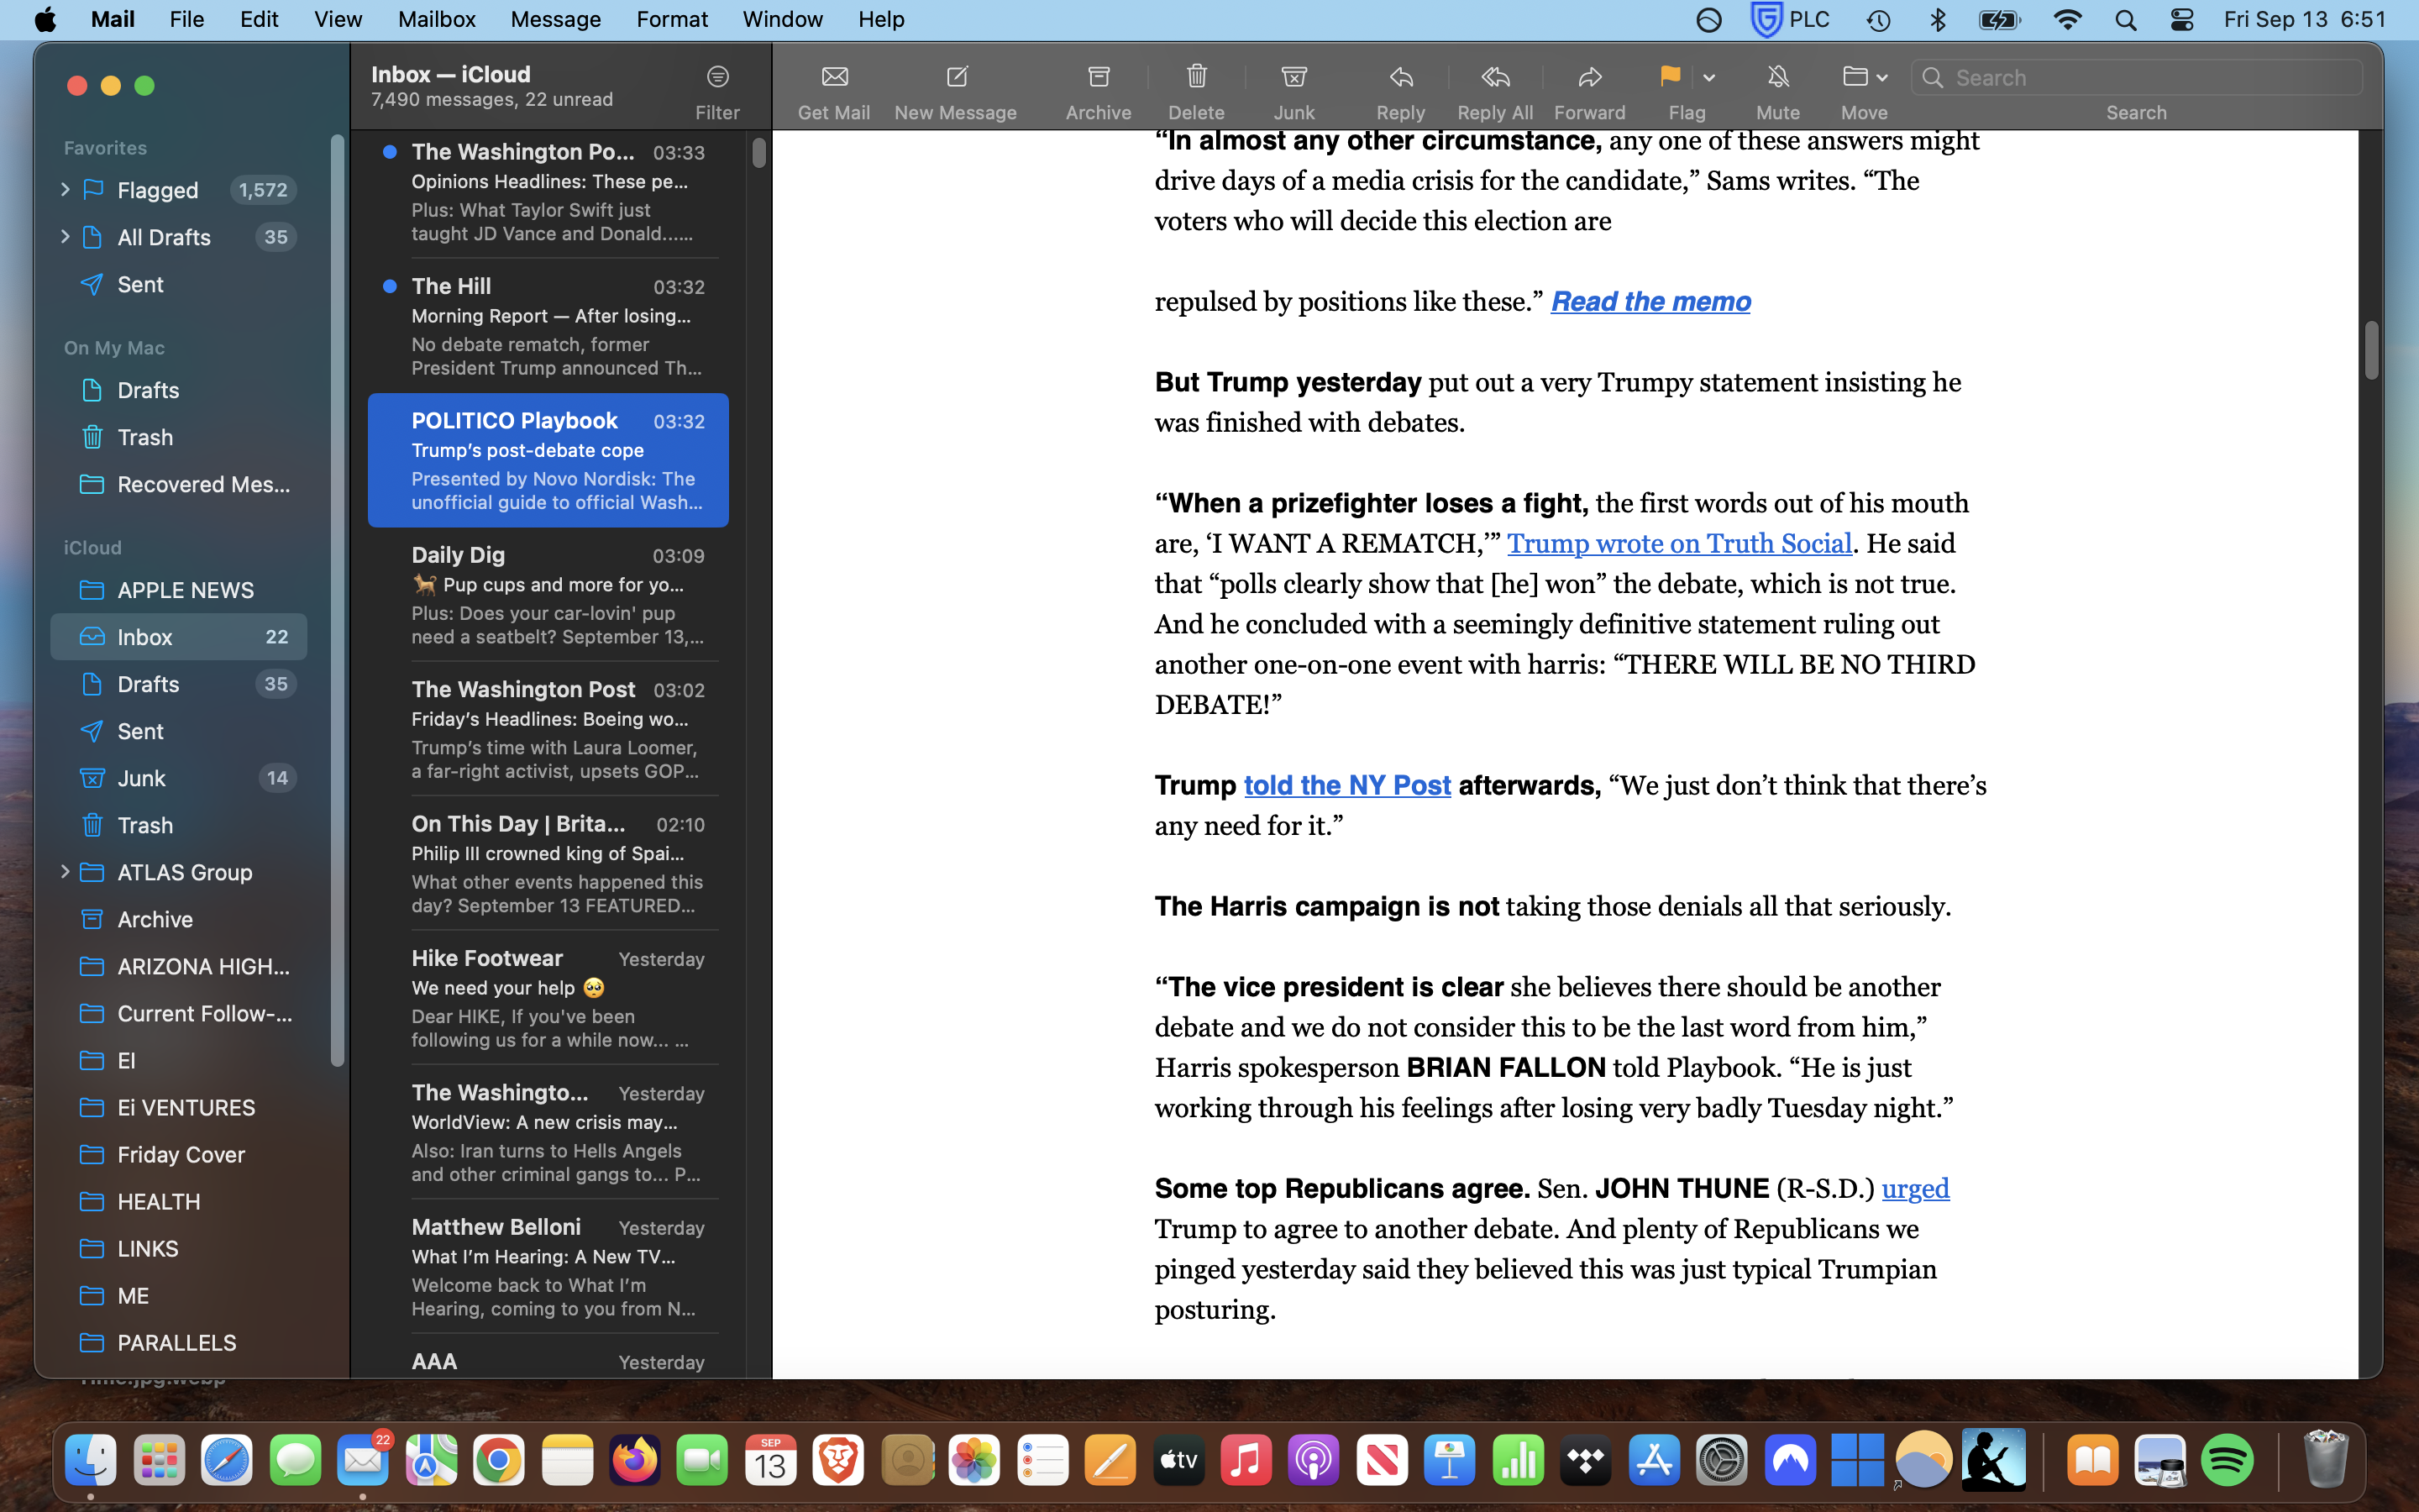
Task: Expand the Flagged mailbox chevron
Action: pyautogui.click(x=65, y=190)
